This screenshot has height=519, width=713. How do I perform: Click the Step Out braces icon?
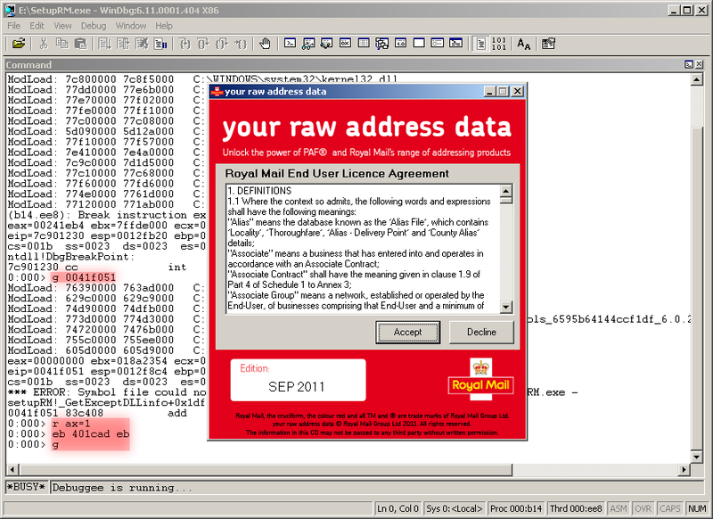click(222, 44)
